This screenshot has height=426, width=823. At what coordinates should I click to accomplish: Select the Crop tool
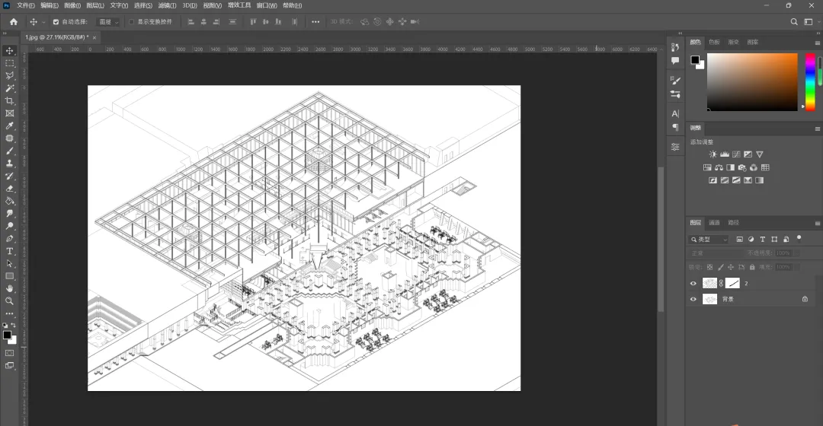(9, 100)
